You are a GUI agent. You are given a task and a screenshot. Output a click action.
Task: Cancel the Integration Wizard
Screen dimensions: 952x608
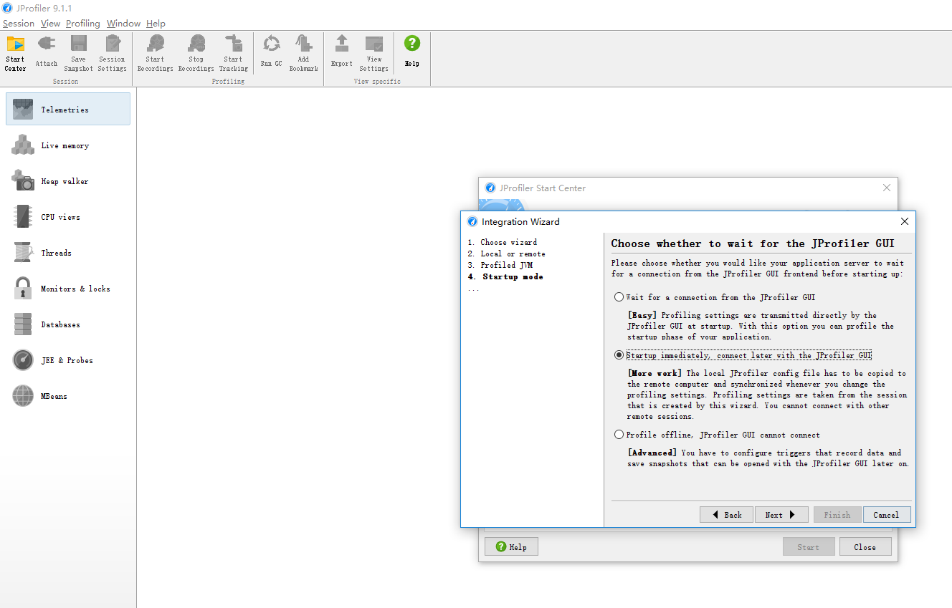pyautogui.click(x=886, y=515)
